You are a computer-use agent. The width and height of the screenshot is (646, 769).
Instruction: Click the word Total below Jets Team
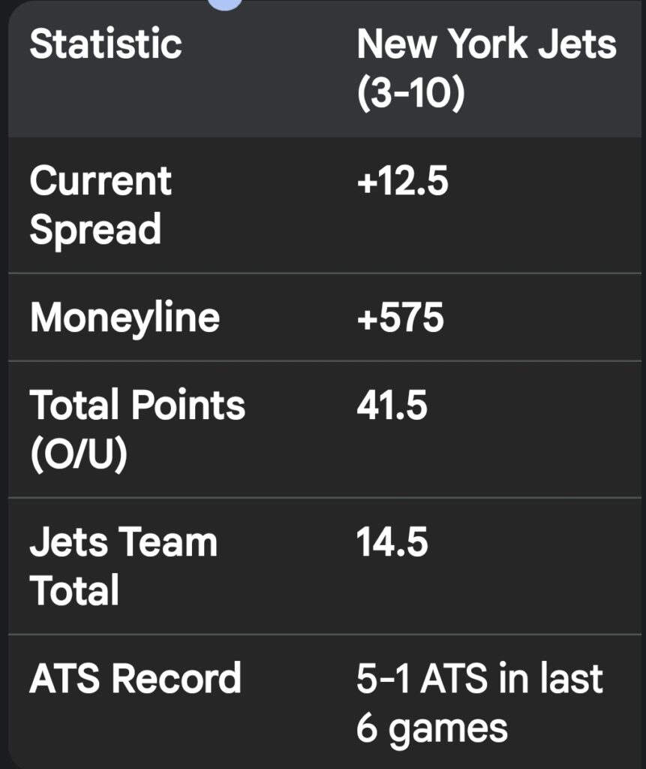click(74, 590)
